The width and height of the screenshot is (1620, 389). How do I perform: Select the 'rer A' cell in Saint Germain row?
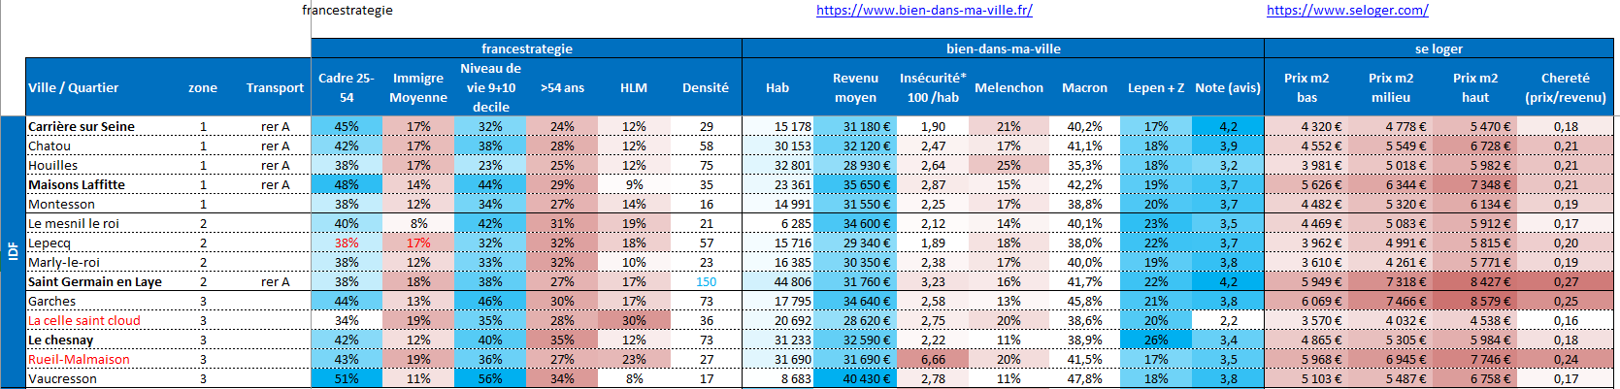(x=275, y=281)
